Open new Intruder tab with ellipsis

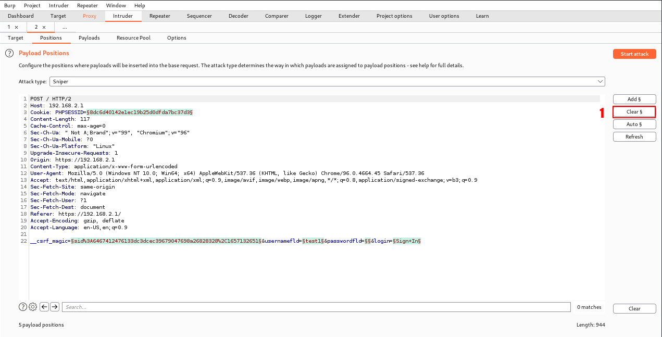(x=65, y=27)
